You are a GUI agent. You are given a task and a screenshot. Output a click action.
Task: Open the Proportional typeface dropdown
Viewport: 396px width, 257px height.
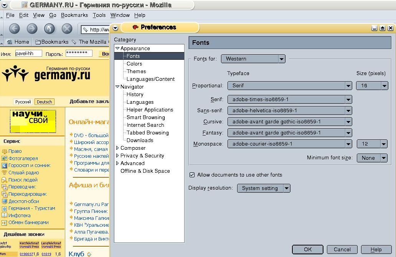click(290, 86)
